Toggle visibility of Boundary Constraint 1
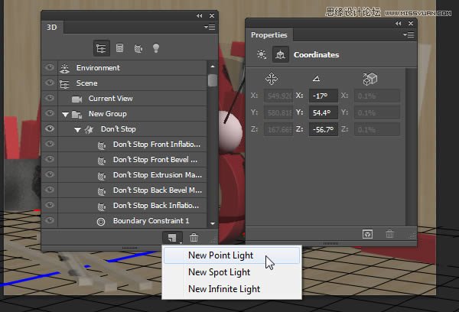 (50, 220)
